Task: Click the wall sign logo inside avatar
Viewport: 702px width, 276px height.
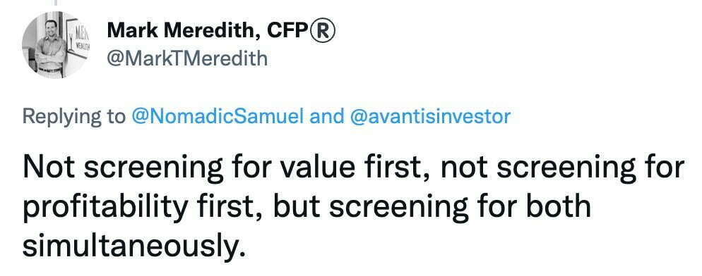Action: point(78,38)
